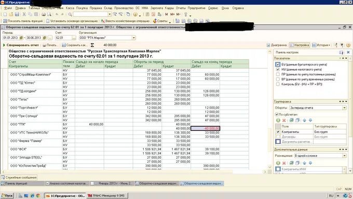Collapse Дополнительные данные section arrow
The width and height of the screenshot is (353, 199).
346,150
